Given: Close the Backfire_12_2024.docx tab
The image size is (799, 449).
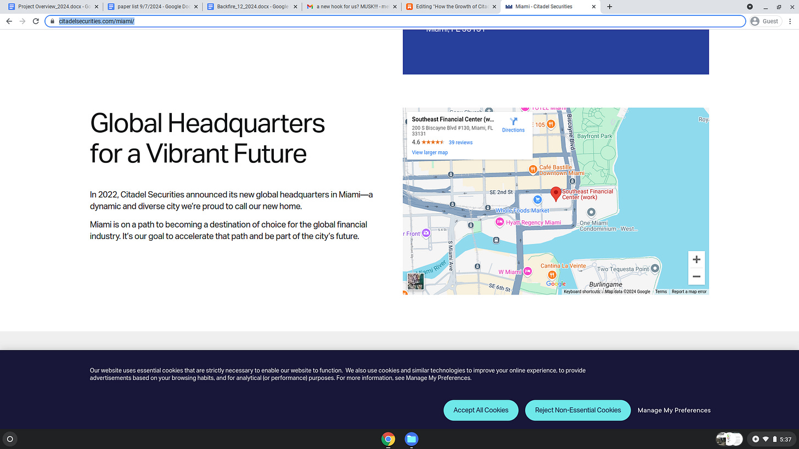Looking at the screenshot, I should coord(296,7).
